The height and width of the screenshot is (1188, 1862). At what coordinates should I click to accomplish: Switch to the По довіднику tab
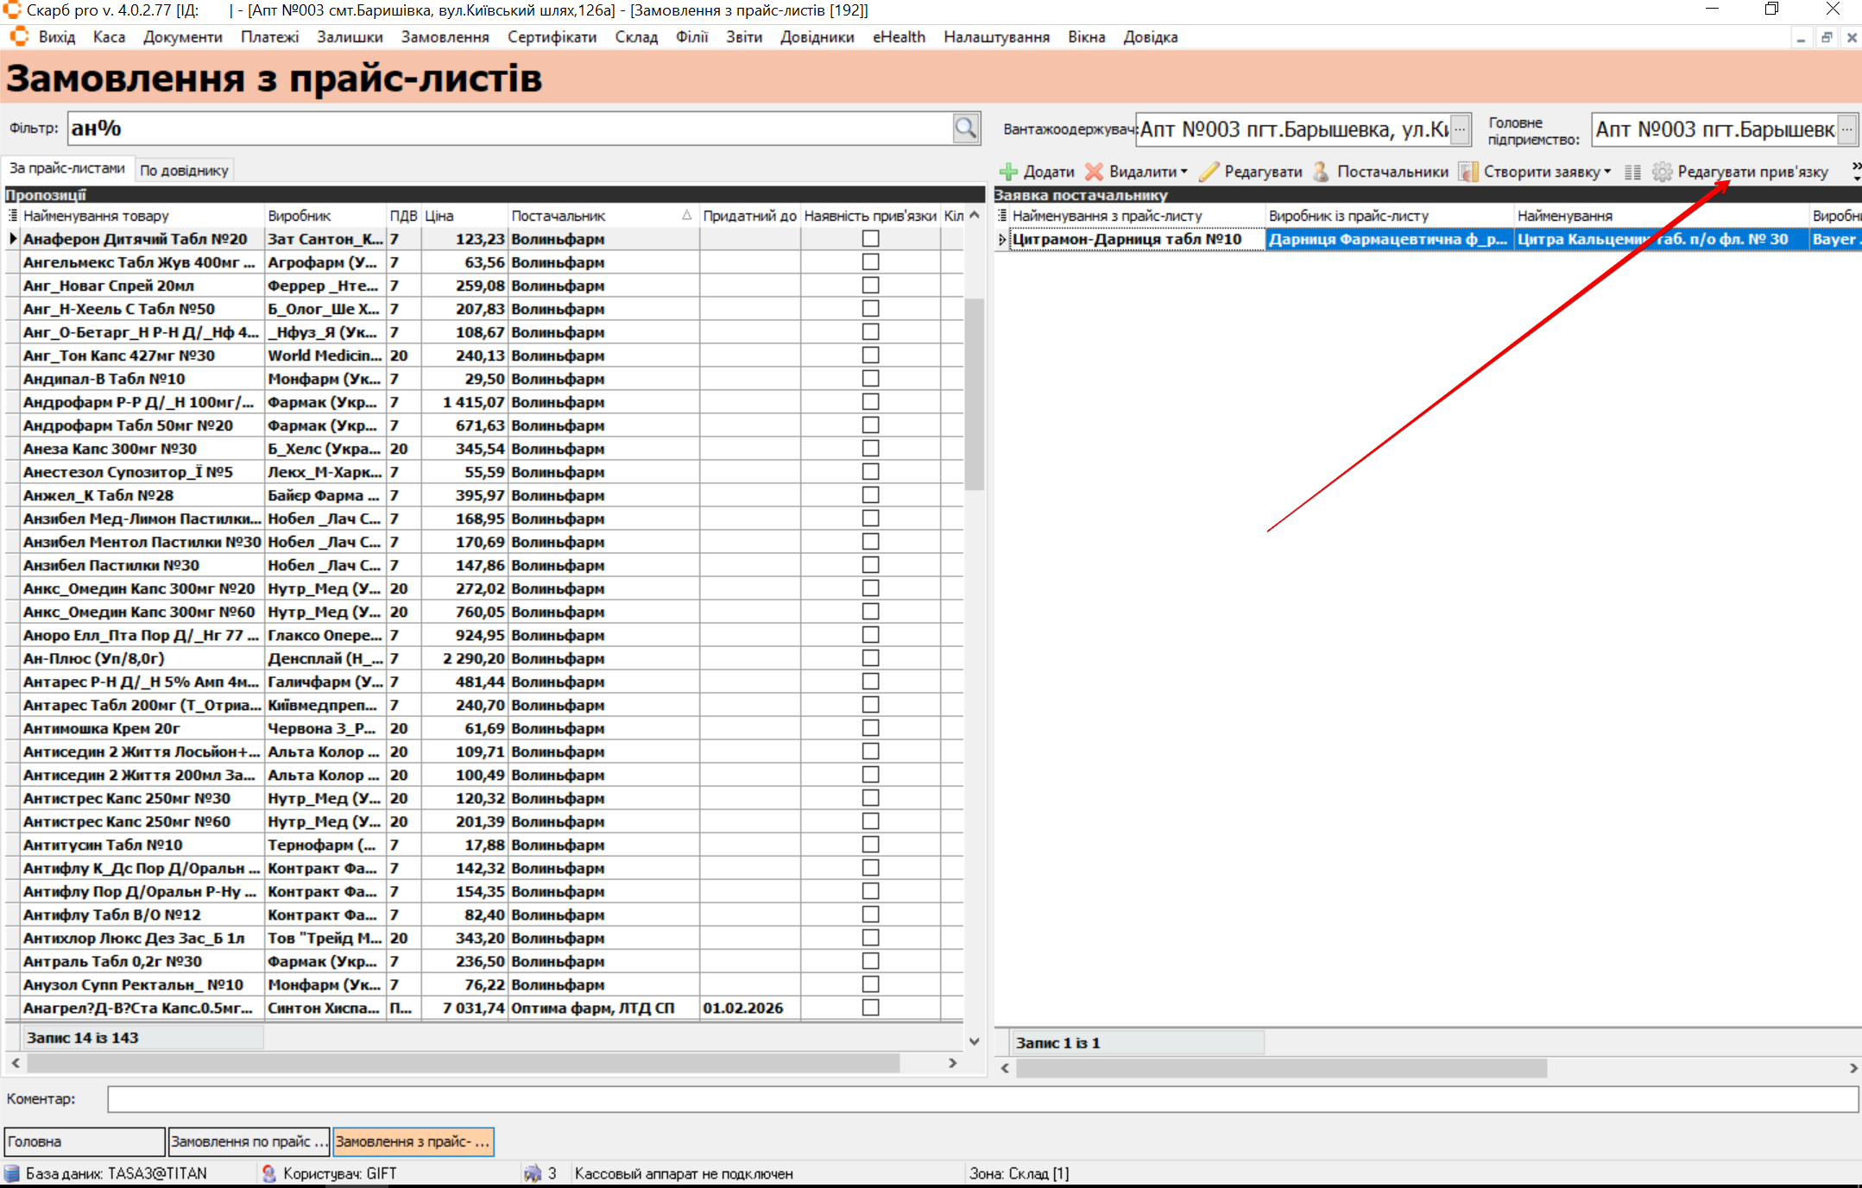184,170
